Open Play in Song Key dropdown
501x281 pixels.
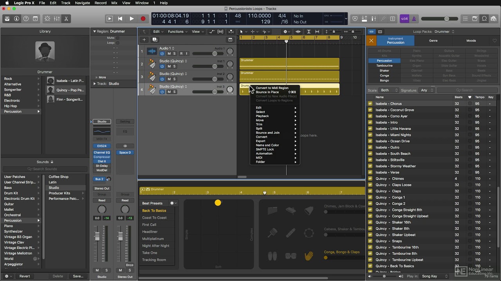pyautogui.click(x=434, y=276)
